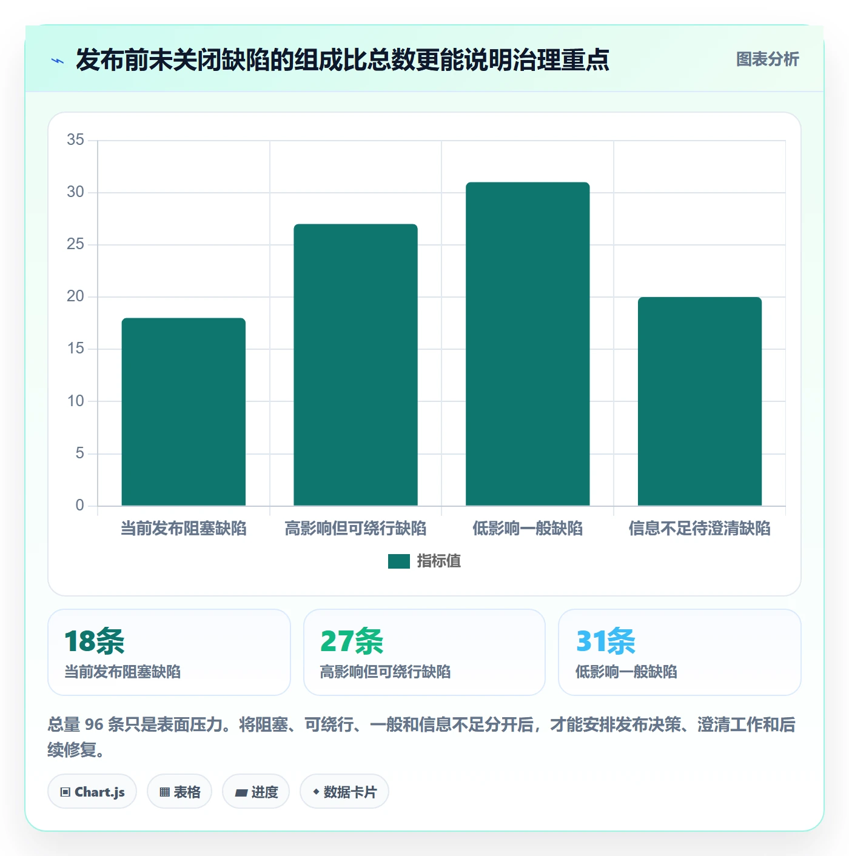Select the 低影响一般缺陷 bar in chart
Viewport: 849px width, 856px height.
528,344
